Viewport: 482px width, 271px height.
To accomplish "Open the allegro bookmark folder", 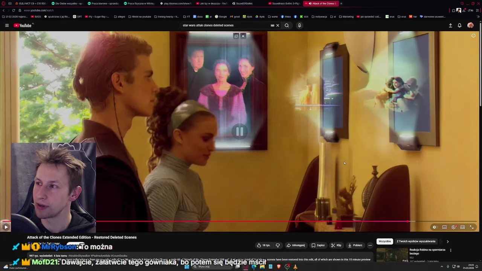I will [119, 17].
